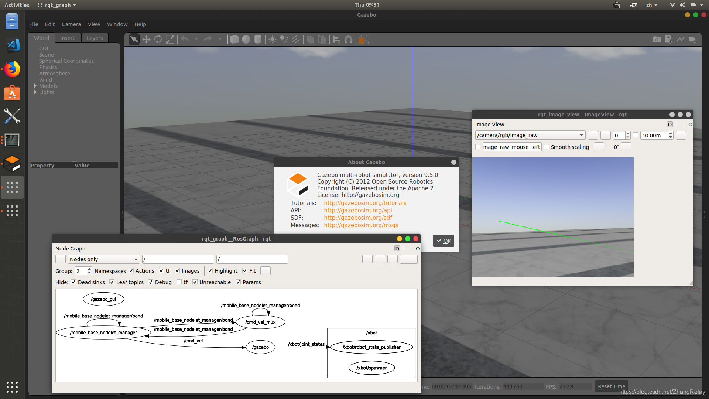Image resolution: width=709 pixels, height=399 pixels.
Task: Insert a cylinder shape
Action: point(258,40)
